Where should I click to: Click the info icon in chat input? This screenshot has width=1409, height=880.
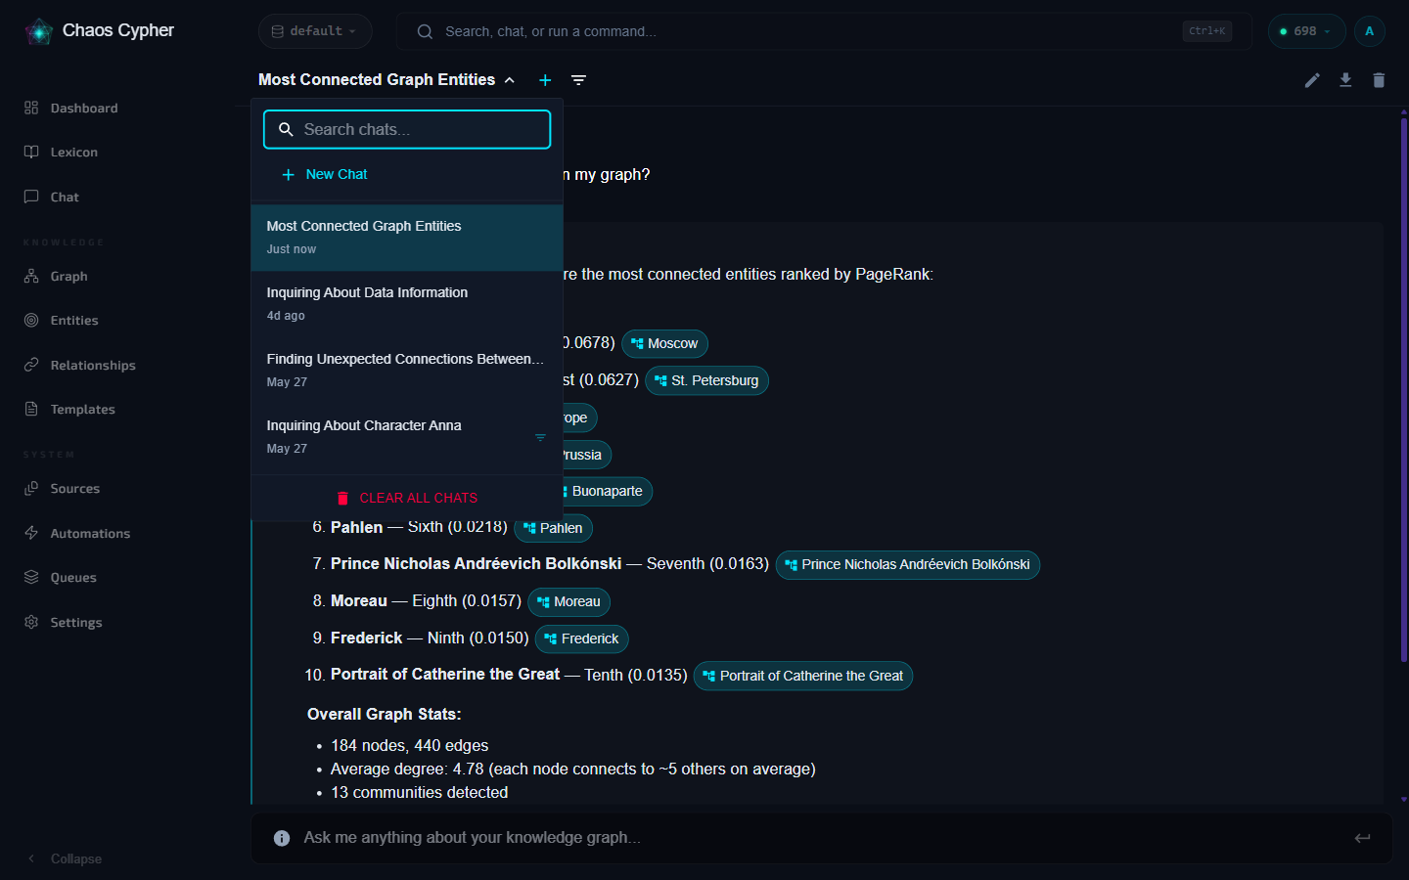(x=282, y=838)
